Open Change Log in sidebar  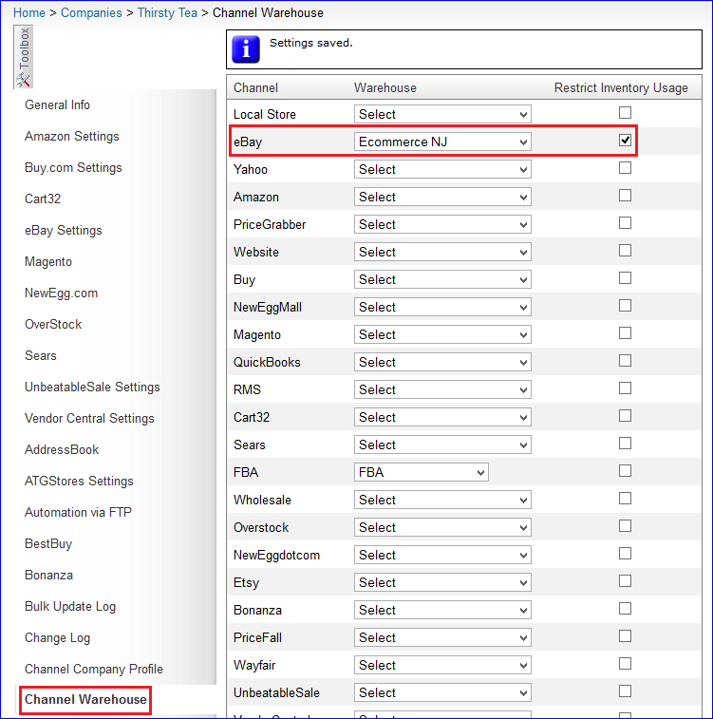click(x=57, y=638)
